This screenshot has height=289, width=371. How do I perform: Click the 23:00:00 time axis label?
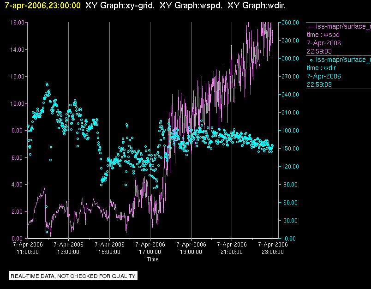pos(273,252)
